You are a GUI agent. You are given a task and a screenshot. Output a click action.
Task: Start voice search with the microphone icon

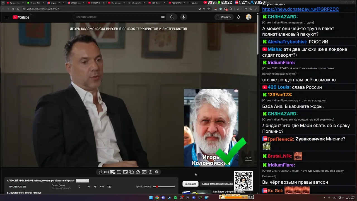point(184,17)
